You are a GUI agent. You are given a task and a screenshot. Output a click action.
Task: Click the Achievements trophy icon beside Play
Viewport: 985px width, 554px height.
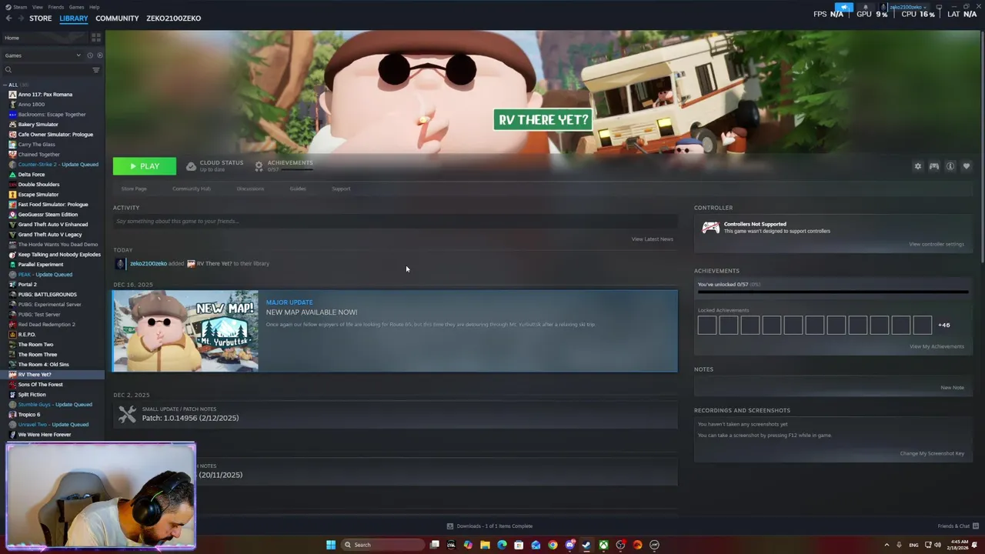(x=259, y=166)
